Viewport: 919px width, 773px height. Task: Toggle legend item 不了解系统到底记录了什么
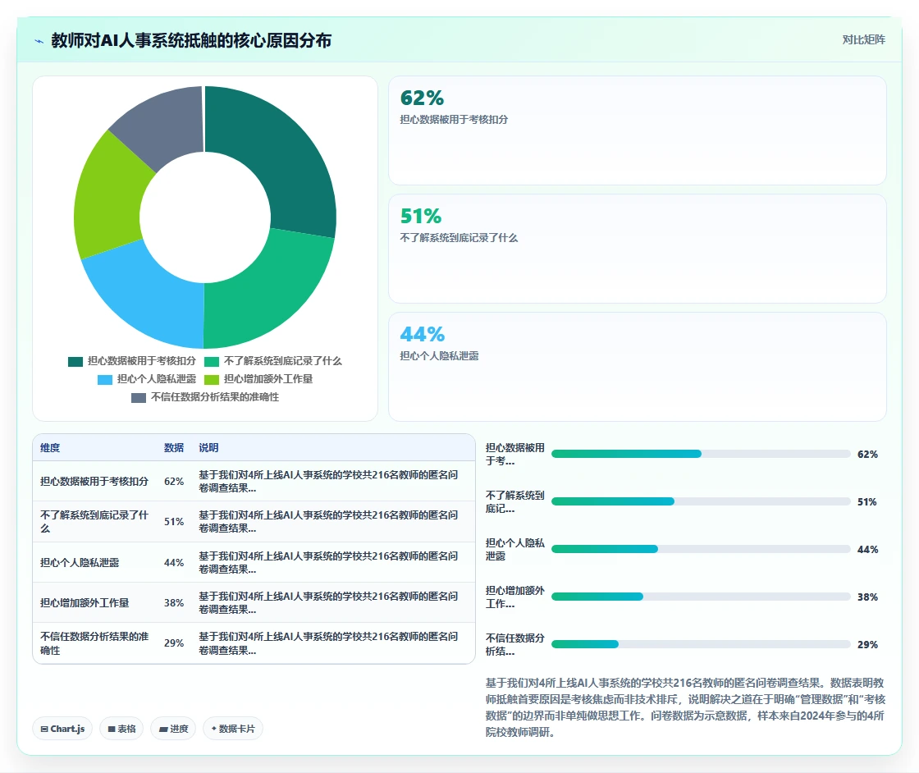click(x=272, y=361)
